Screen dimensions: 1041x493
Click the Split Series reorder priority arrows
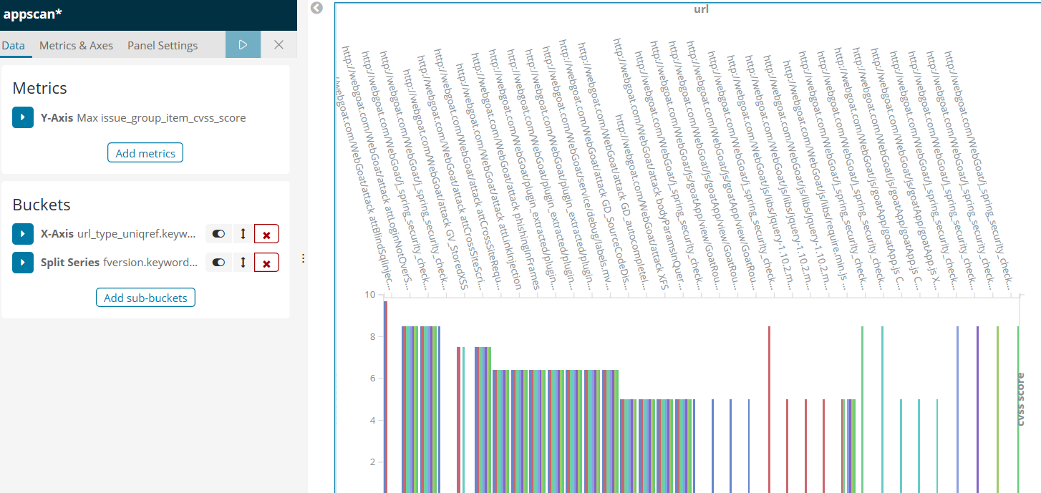pyautogui.click(x=243, y=263)
